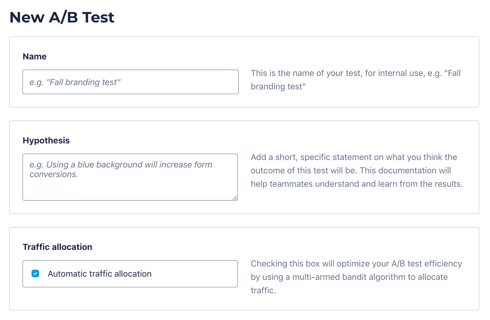
Task: Click the 'branding test"' second line of Name help
Action: [x=278, y=87]
